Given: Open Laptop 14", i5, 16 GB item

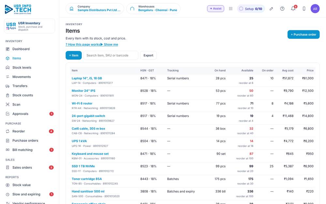Looking at the screenshot, I should pos(87,78).
